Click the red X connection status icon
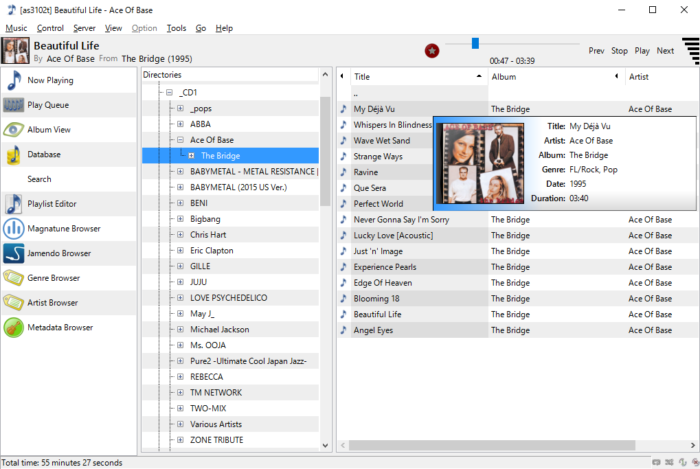The width and height of the screenshot is (700, 469). [x=695, y=462]
